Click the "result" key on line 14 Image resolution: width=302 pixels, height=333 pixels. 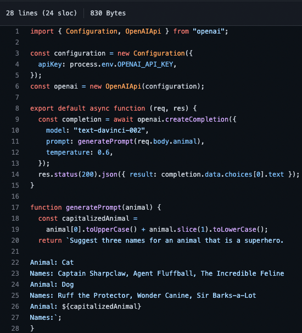[141, 174]
